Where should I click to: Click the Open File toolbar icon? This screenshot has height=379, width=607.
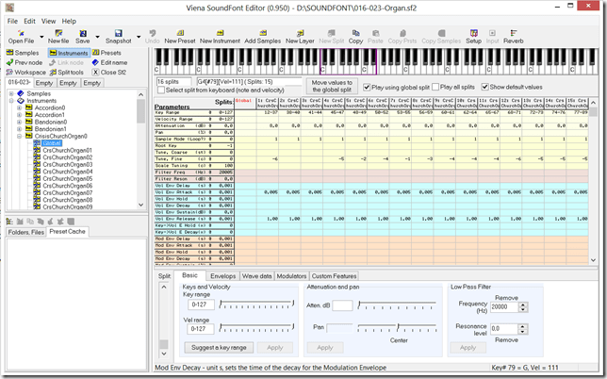21,35
